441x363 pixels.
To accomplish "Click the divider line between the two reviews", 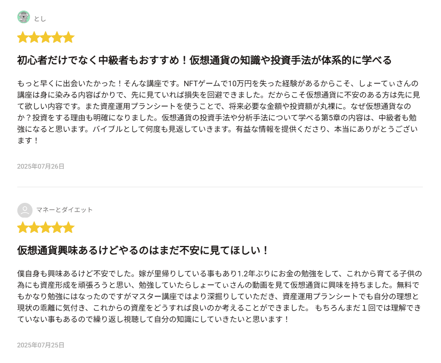I will click(x=220, y=187).
